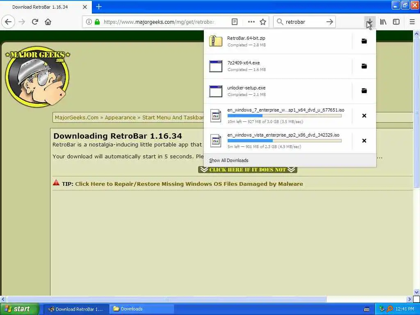The image size is (420, 315).
Task: Open Appearance breadcrumb link
Action: pos(120,118)
